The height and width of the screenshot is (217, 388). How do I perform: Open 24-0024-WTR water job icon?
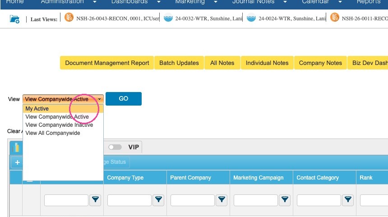(251, 18)
